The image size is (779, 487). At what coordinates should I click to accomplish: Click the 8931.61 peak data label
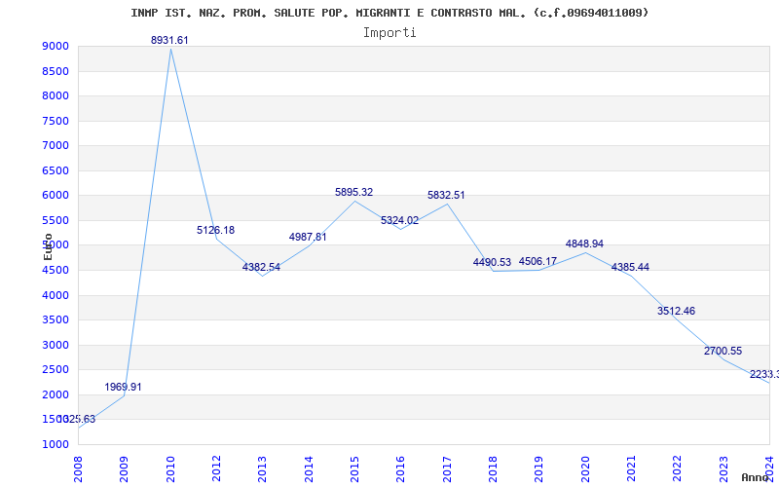click(x=169, y=40)
